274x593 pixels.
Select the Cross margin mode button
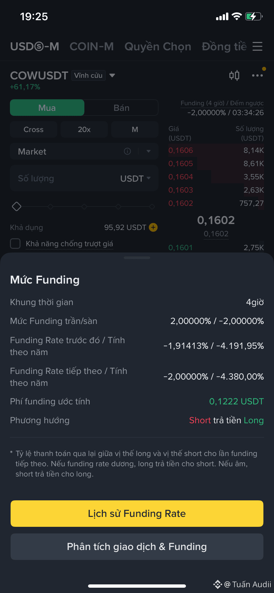click(33, 129)
